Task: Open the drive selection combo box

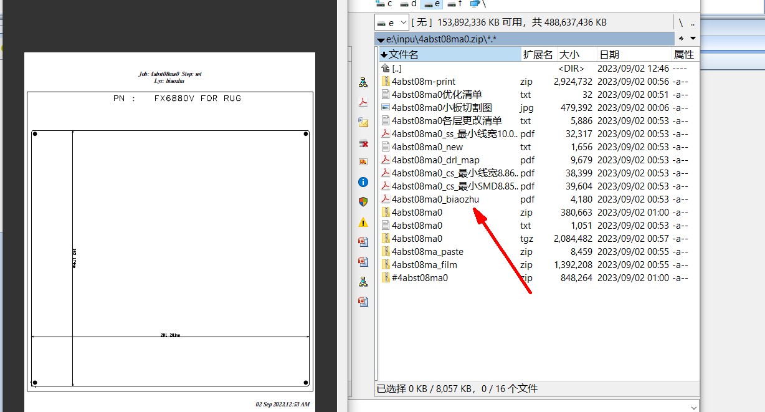Action: point(391,22)
